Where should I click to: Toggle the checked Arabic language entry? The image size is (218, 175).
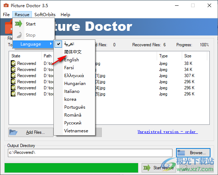coord(74,44)
